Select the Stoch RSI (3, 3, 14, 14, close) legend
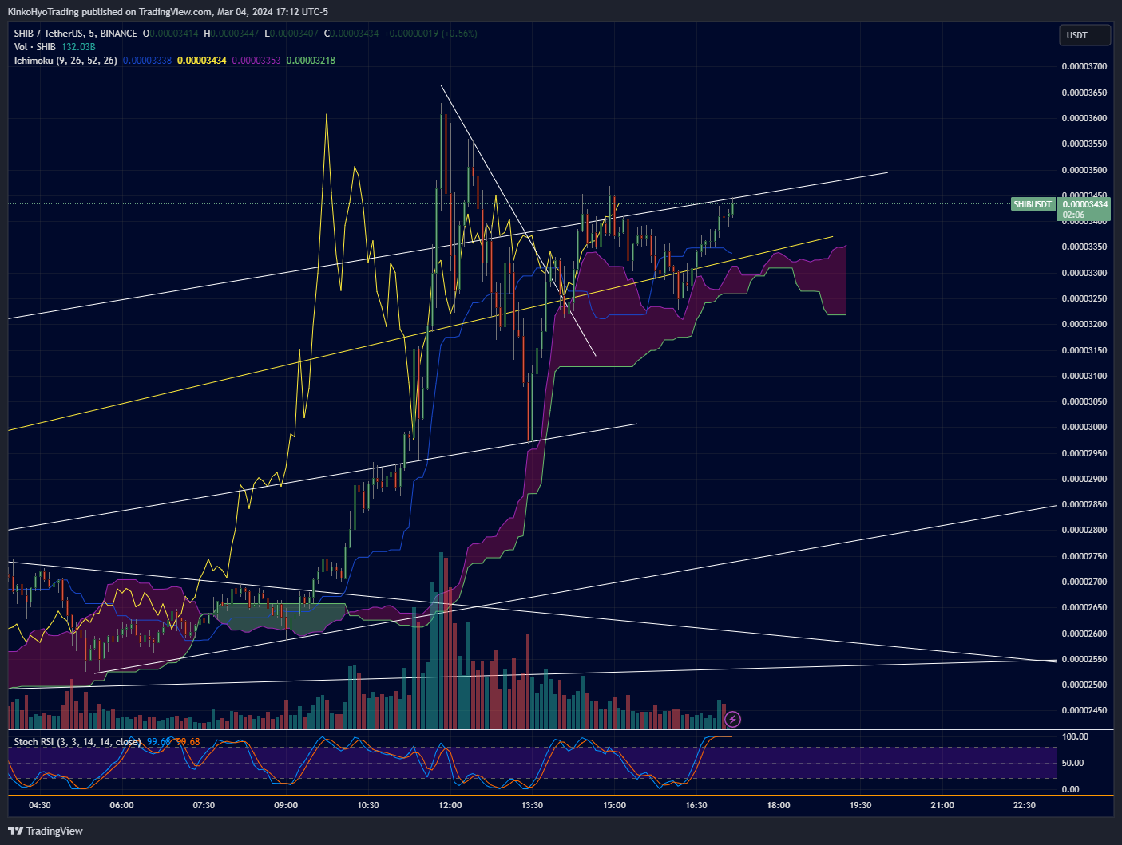 (77, 742)
